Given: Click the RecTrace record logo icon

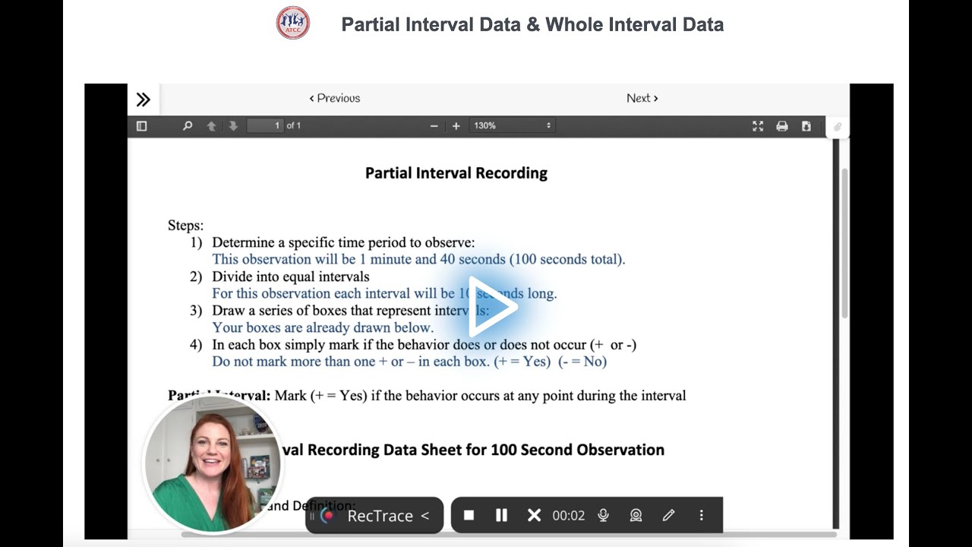Looking at the screenshot, I should point(328,515).
